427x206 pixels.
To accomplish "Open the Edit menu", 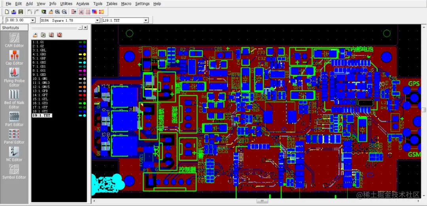I will [19, 4].
